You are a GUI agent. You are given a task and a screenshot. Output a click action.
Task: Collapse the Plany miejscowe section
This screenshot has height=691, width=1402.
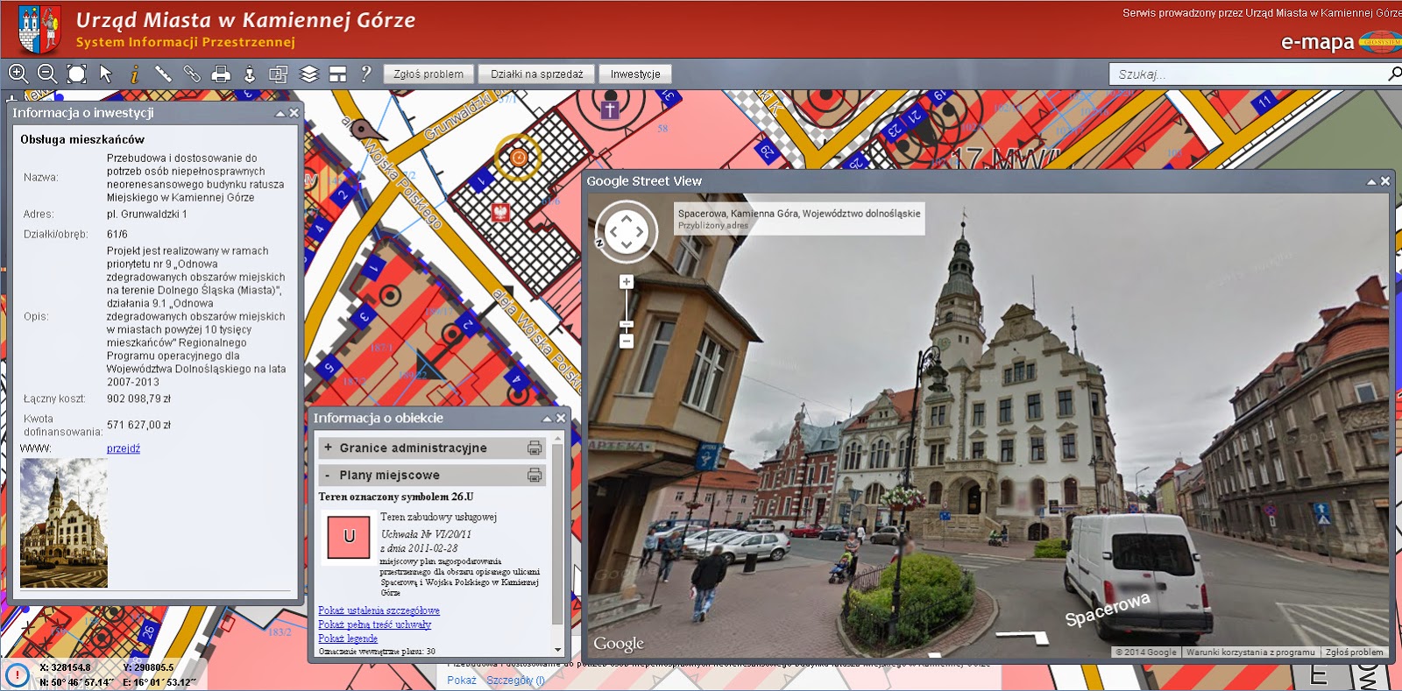click(328, 475)
